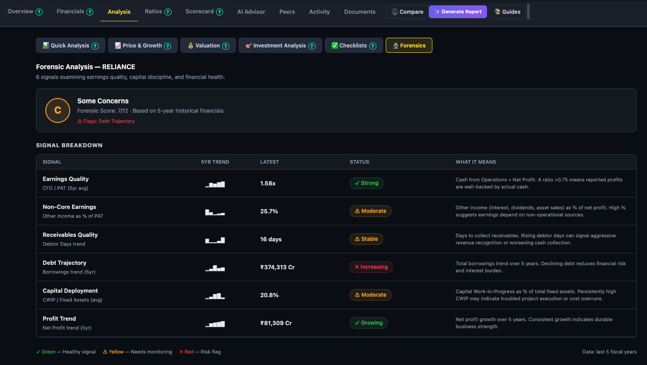The height and width of the screenshot is (365, 647).
Task: Select the green checkmark icon on Checklists
Action: click(335, 45)
